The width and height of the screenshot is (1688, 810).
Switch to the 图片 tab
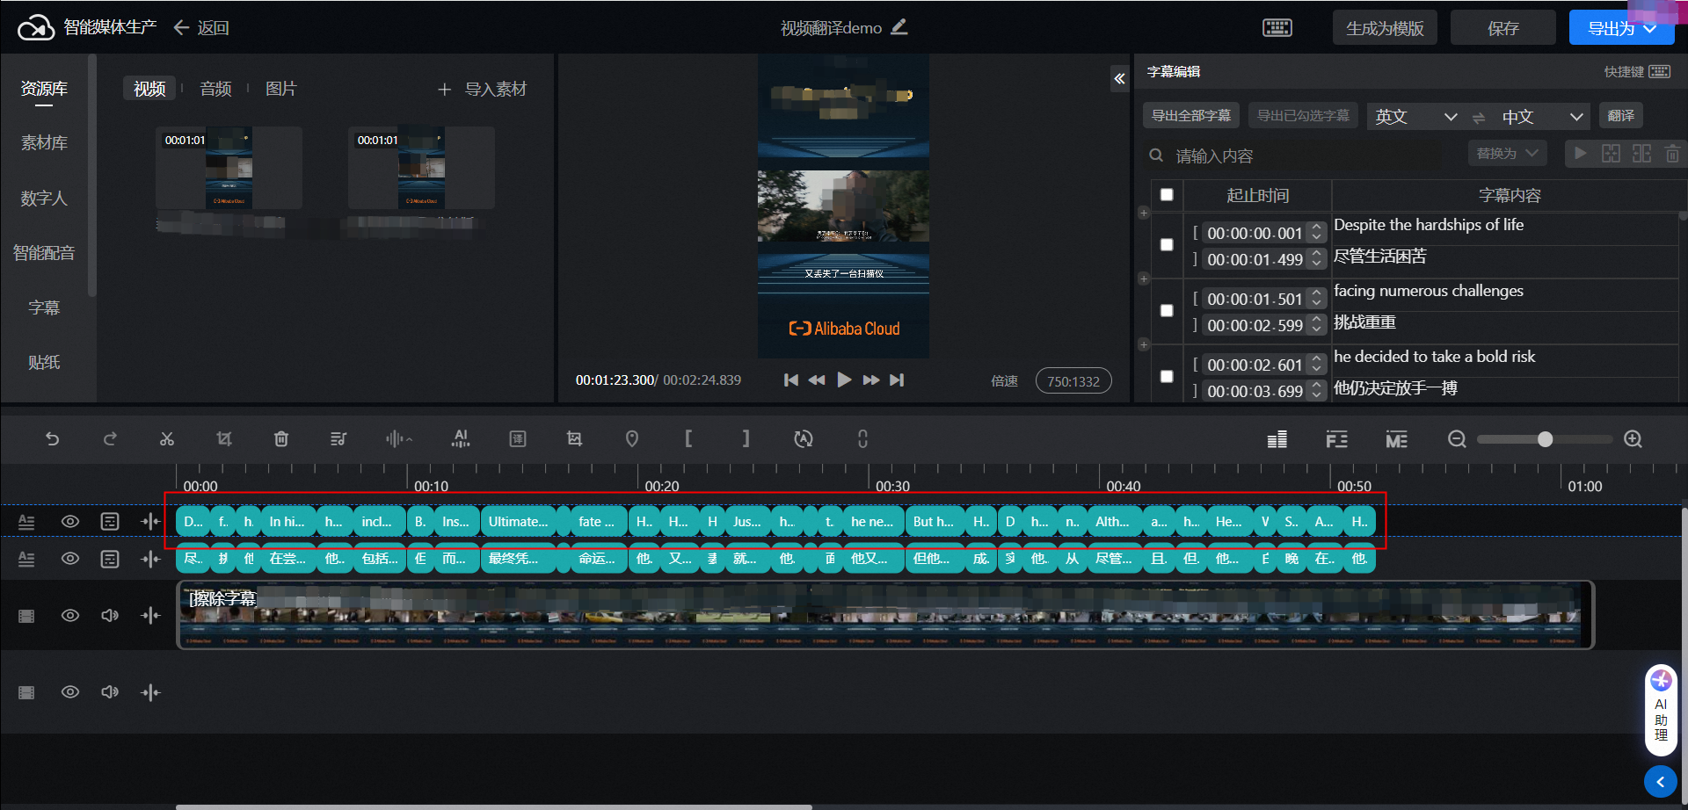[281, 89]
